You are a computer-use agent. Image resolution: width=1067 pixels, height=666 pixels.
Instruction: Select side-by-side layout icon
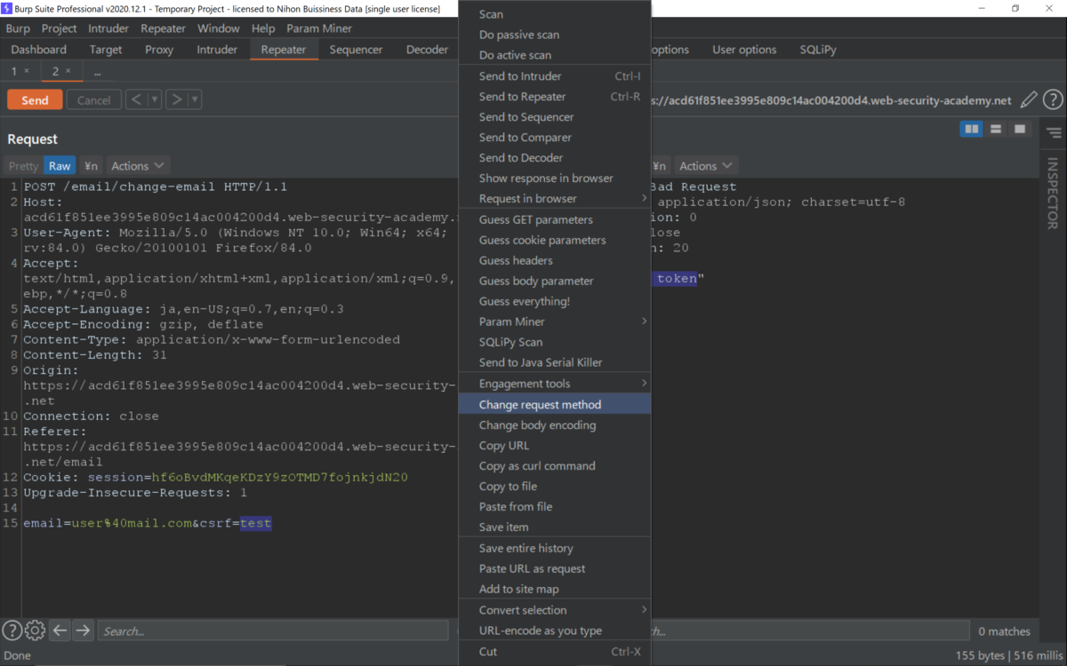click(x=972, y=130)
